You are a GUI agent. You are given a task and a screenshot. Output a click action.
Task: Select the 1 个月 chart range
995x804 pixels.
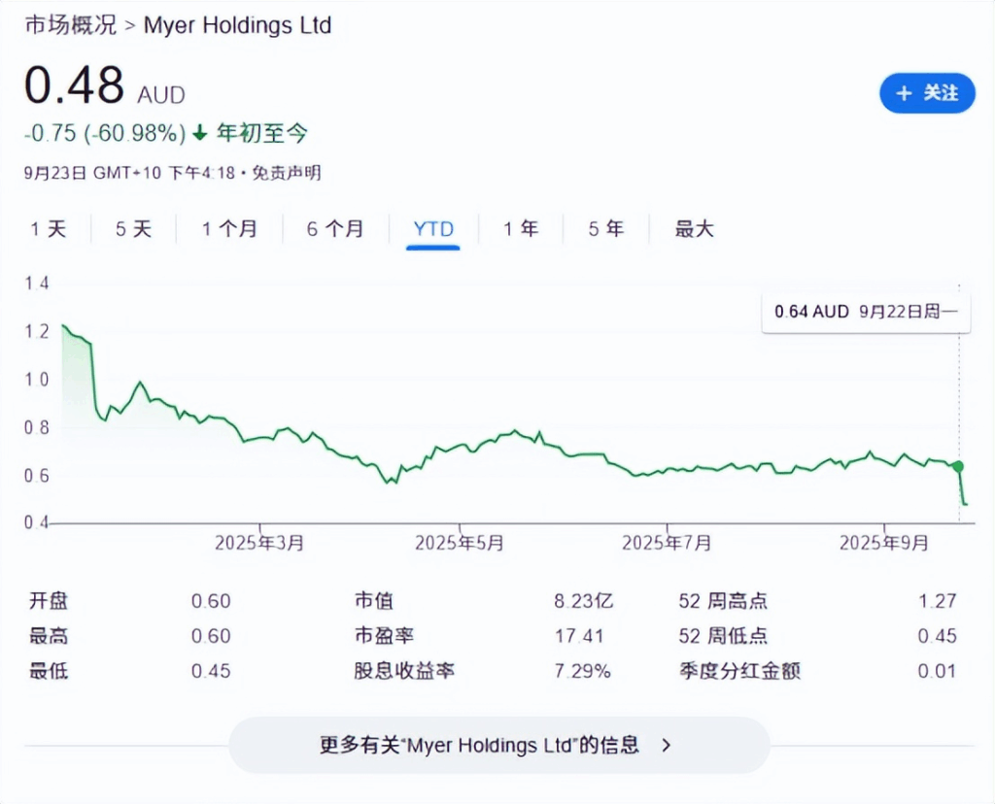pos(229,229)
